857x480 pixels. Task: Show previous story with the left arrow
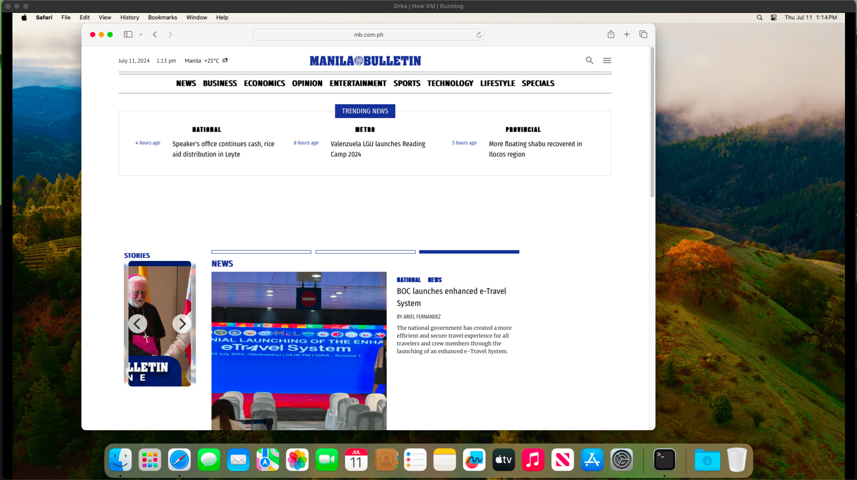tap(138, 324)
